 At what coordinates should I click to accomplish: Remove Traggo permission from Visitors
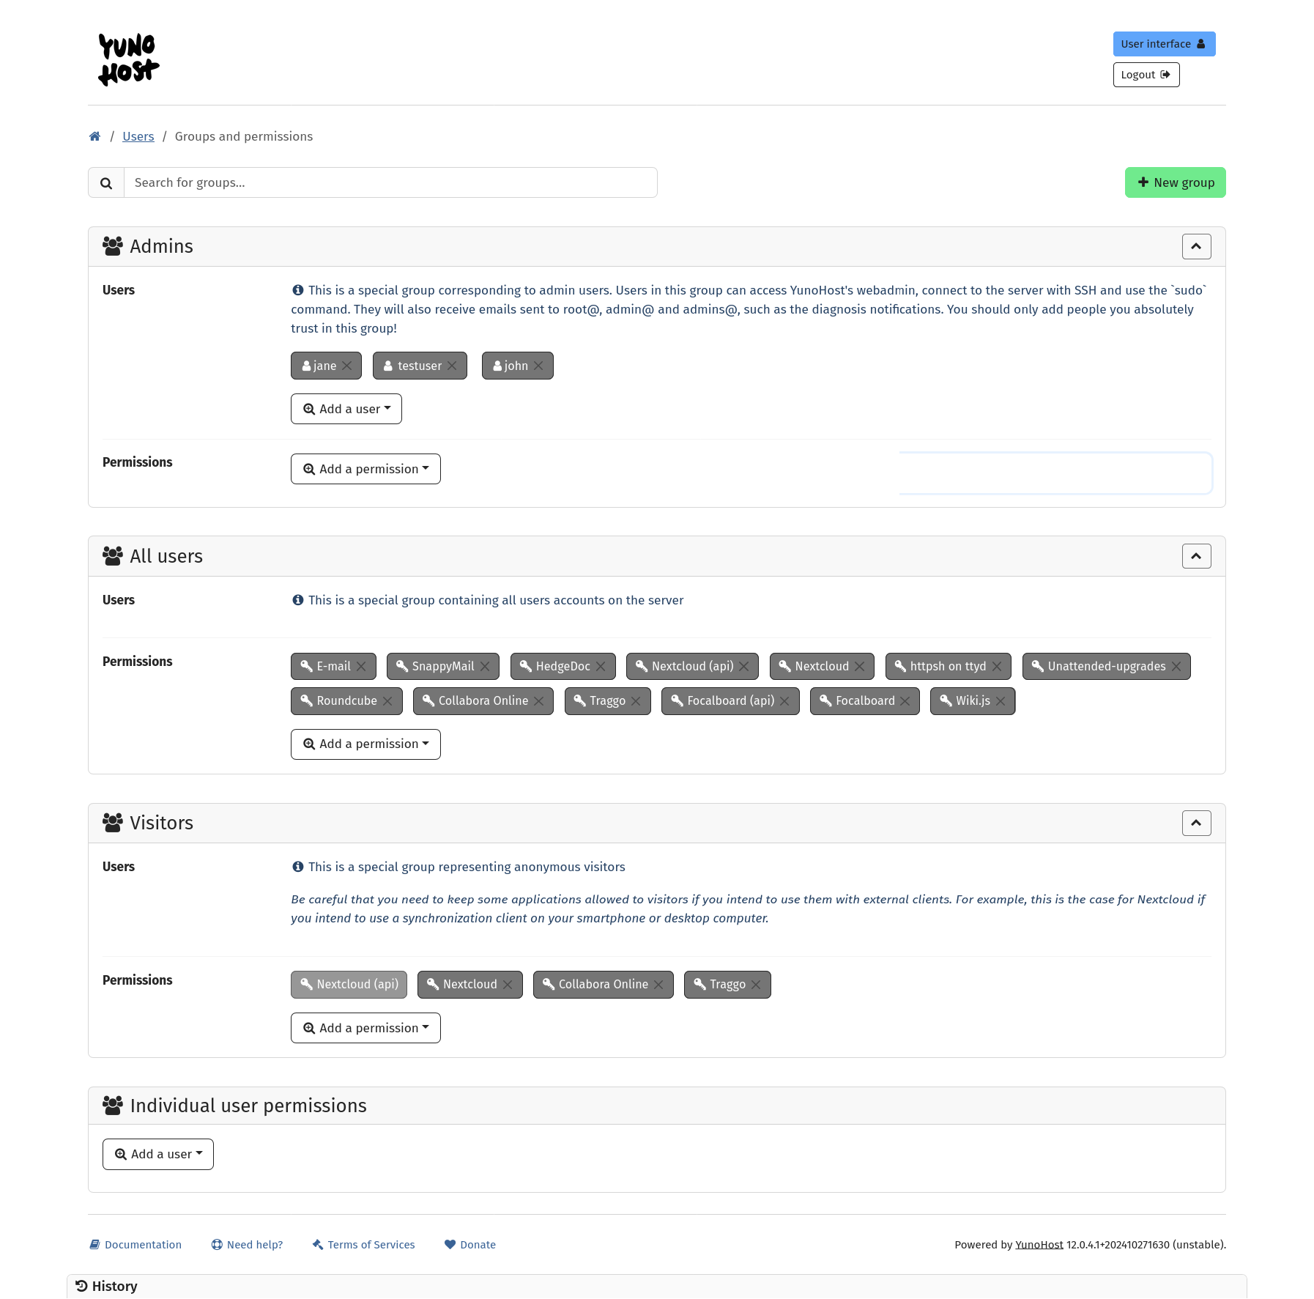[x=756, y=985]
